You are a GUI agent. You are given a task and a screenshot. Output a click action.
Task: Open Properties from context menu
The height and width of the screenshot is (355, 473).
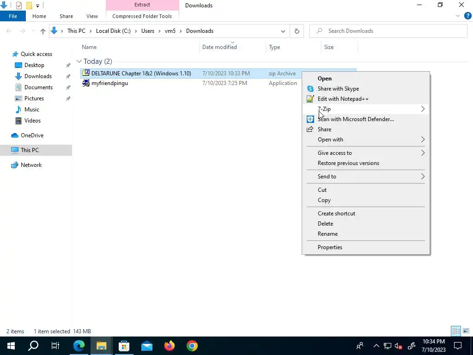coord(366,247)
